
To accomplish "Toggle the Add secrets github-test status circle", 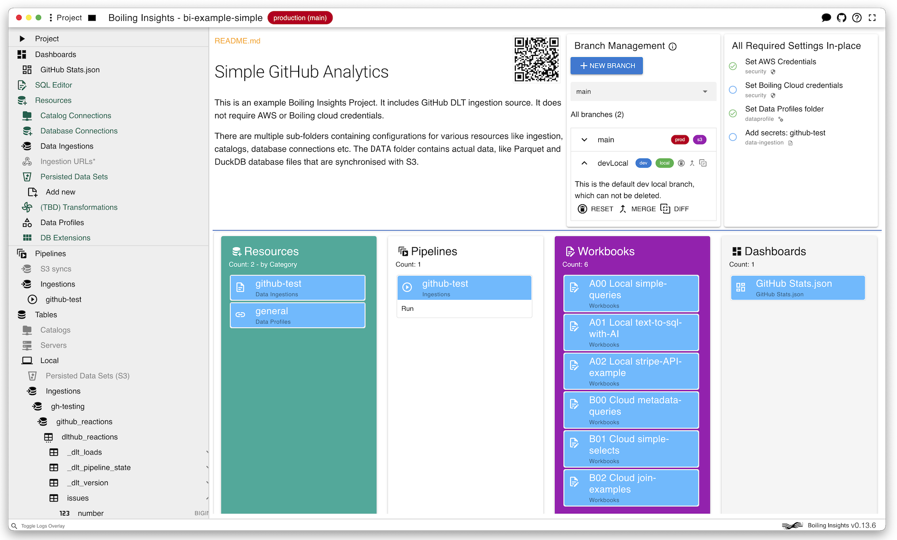I will tap(733, 137).
